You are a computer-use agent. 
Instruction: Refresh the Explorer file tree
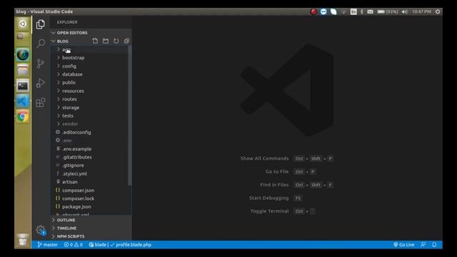[x=116, y=41]
